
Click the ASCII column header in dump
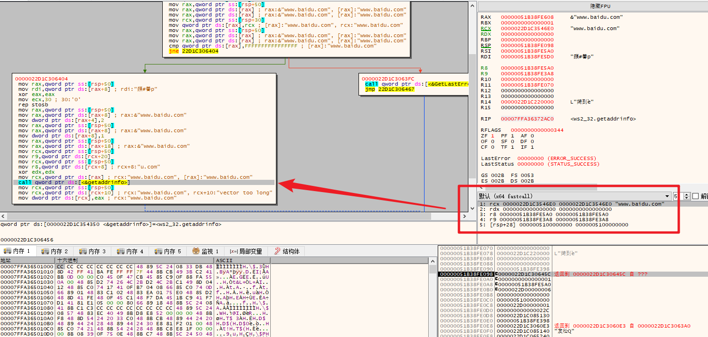242,260
